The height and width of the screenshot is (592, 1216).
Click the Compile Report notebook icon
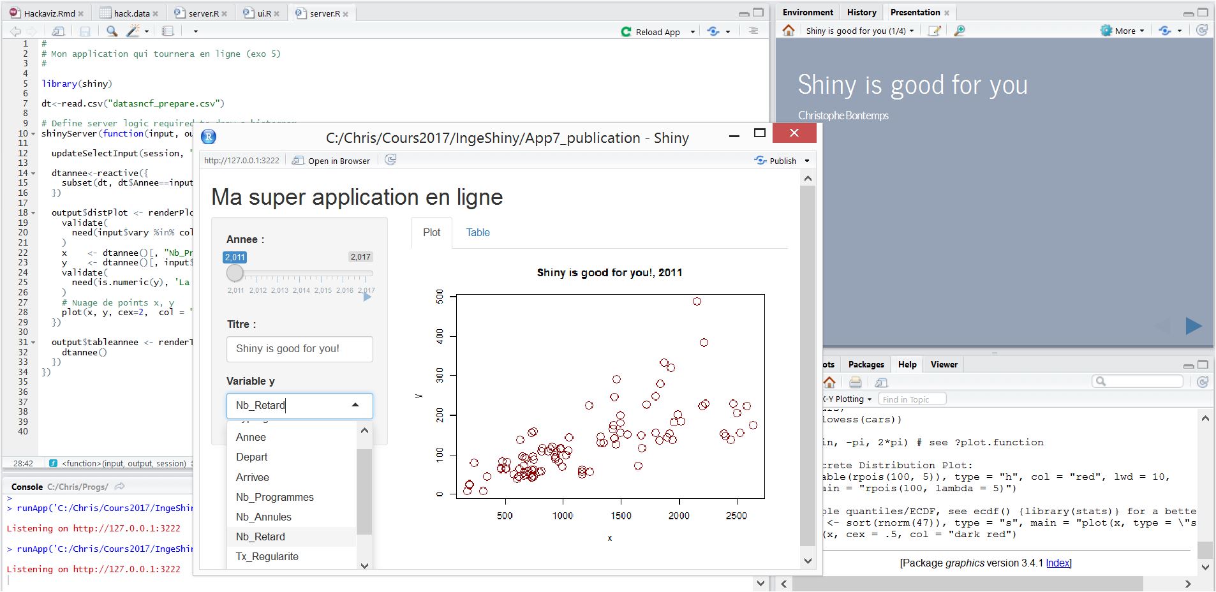point(168,31)
